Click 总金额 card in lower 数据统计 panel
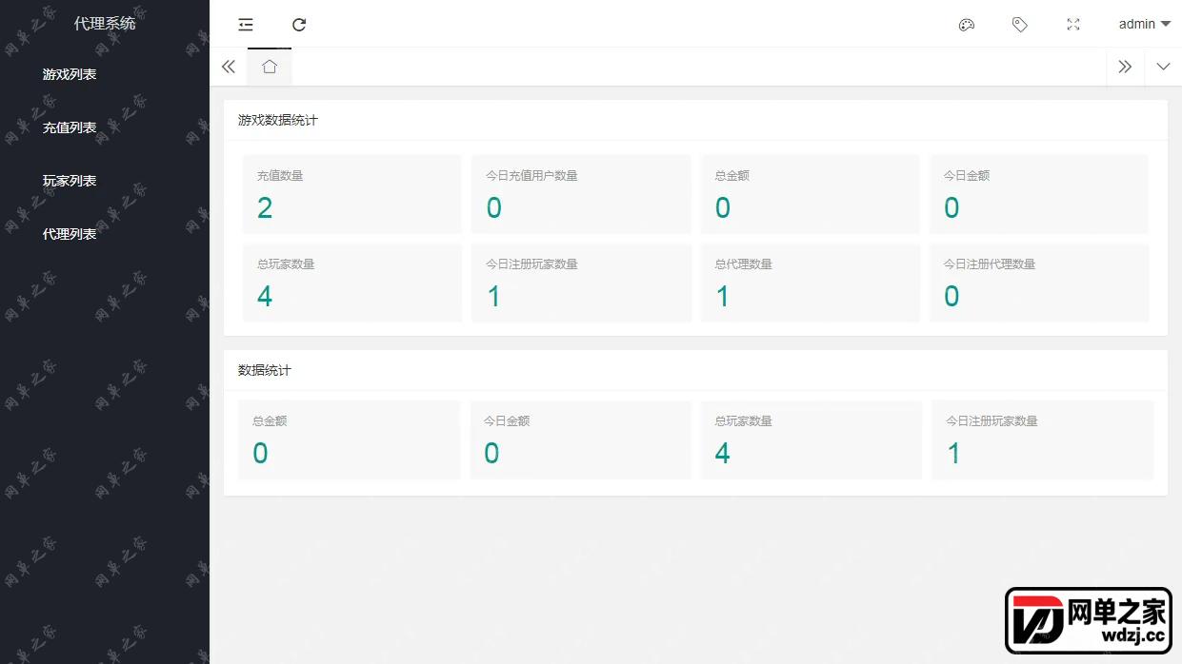Viewport: 1182px width, 664px height. 349,439
